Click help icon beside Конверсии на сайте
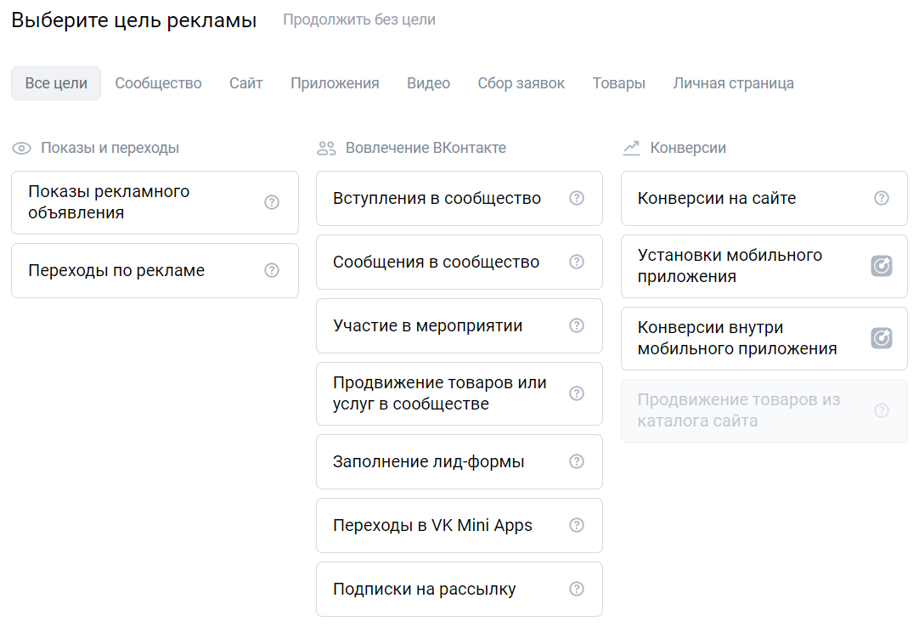The width and height of the screenshot is (919, 627). coord(882,198)
